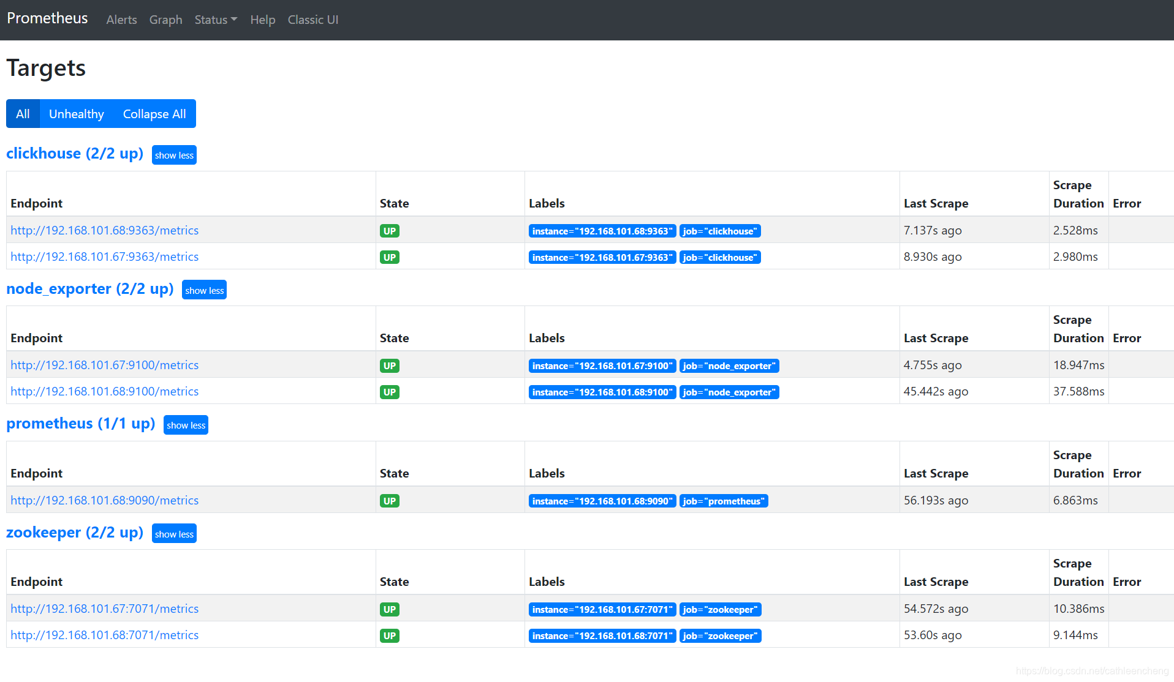Screen dimensions: 1174x682
Task: Click the 10.386ms scrape duration cell
Action: click(x=1078, y=609)
